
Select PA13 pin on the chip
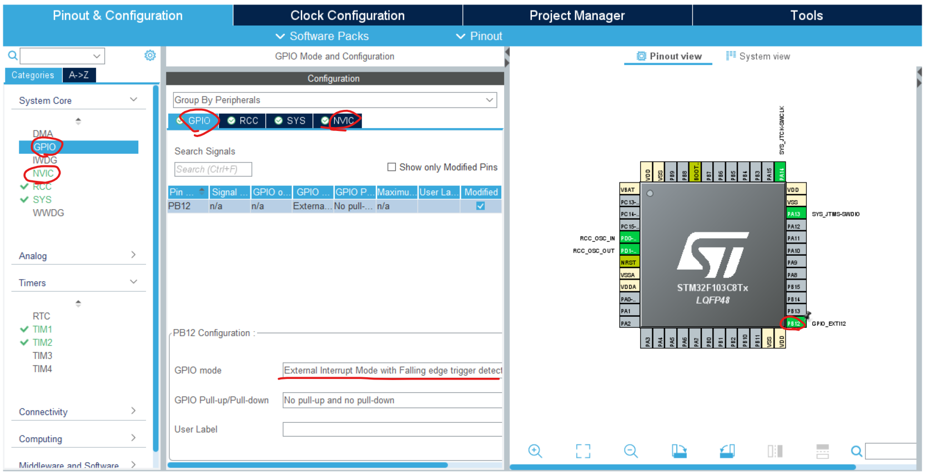(x=796, y=214)
